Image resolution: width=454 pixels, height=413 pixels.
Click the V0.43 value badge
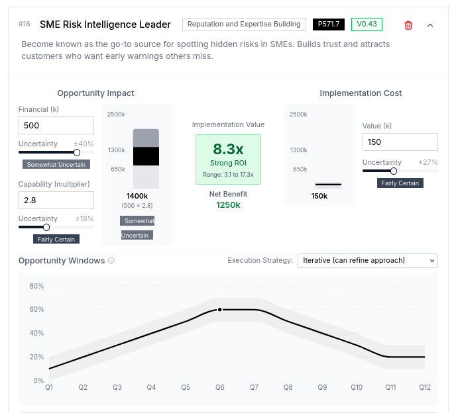coord(367,24)
